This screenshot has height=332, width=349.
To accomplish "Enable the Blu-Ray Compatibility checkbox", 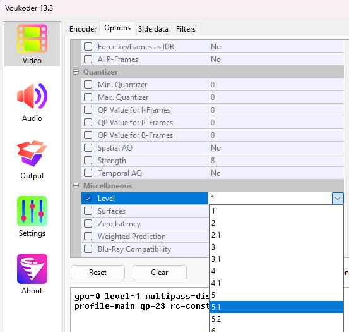I will pyautogui.click(x=88, y=249).
